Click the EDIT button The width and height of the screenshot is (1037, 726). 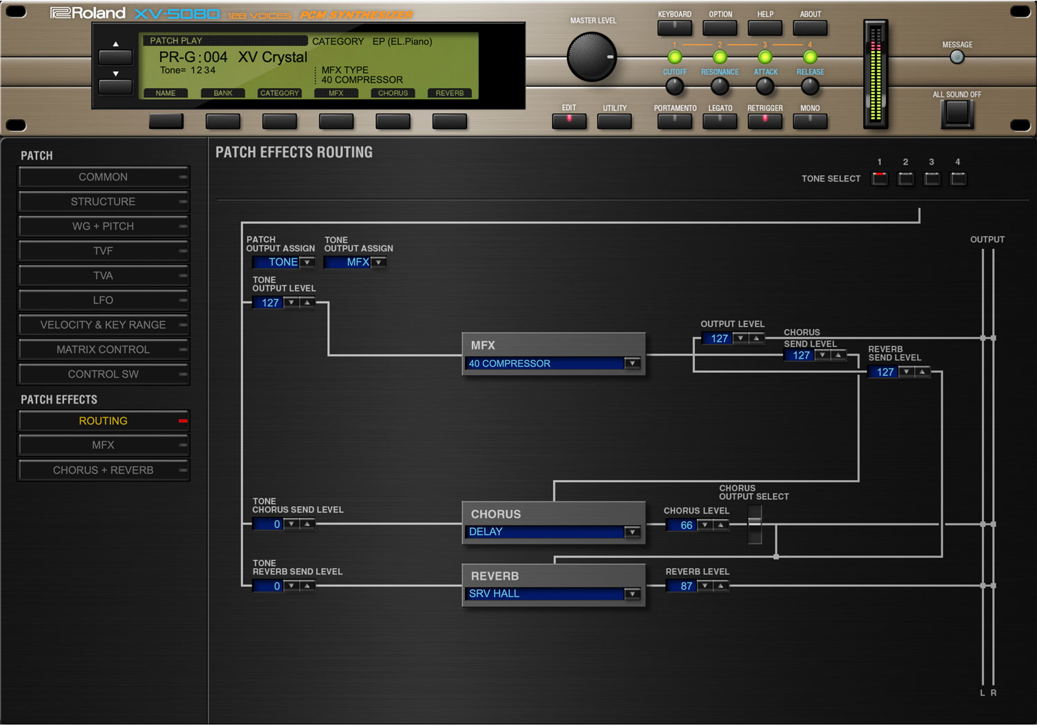pos(569,121)
